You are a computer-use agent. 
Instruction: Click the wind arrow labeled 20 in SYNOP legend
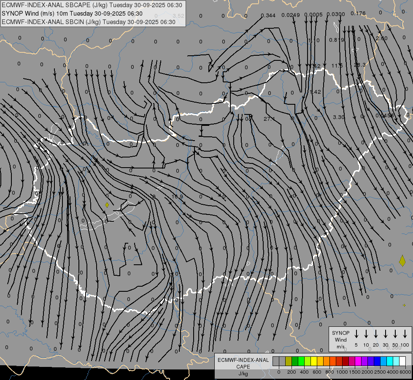(376, 334)
